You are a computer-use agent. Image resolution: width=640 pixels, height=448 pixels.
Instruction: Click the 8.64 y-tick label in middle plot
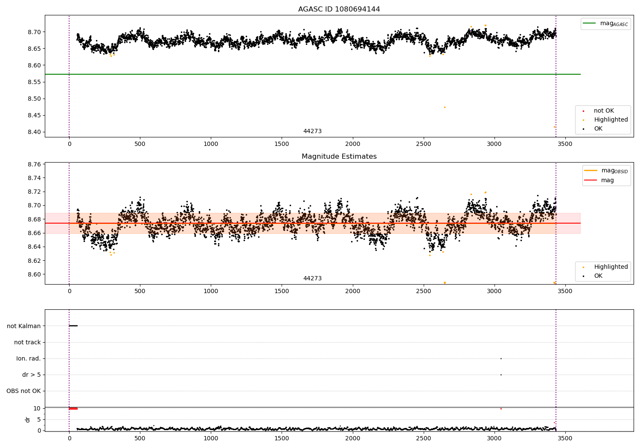click(34, 247)
